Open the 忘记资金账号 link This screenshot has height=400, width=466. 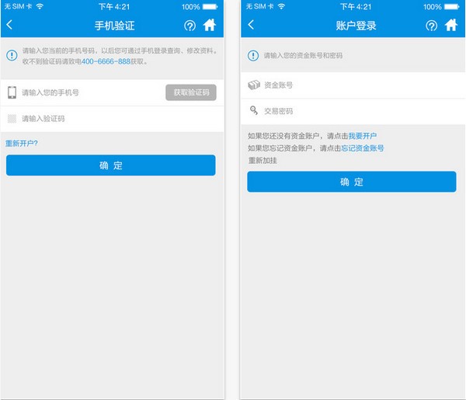pyautogui.click(x=363, y=148)
